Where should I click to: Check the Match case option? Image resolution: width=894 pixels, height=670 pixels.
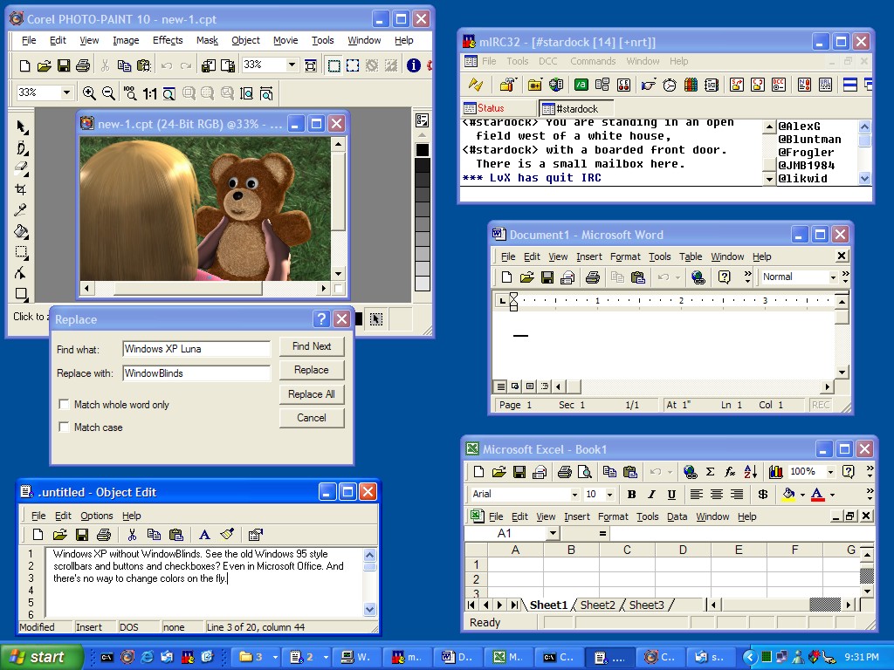[65, 427]
